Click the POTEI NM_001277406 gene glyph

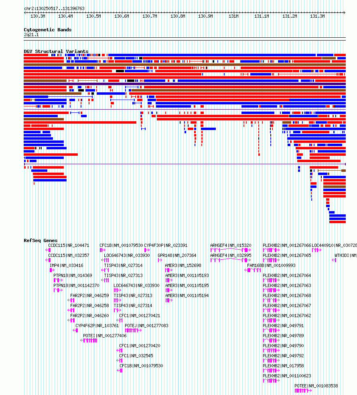tap(89, 340)
